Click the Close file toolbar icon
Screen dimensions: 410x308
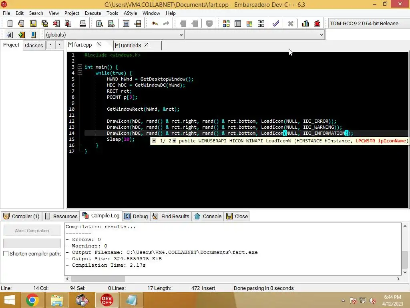click(x=56, y=24)
